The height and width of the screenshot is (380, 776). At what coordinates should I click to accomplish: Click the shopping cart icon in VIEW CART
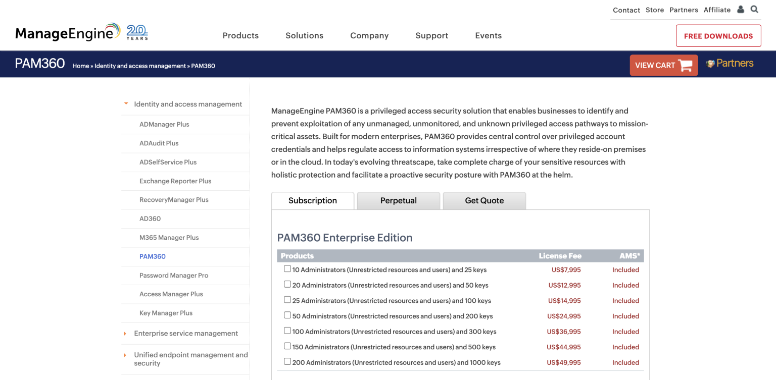tap(685, 65)
